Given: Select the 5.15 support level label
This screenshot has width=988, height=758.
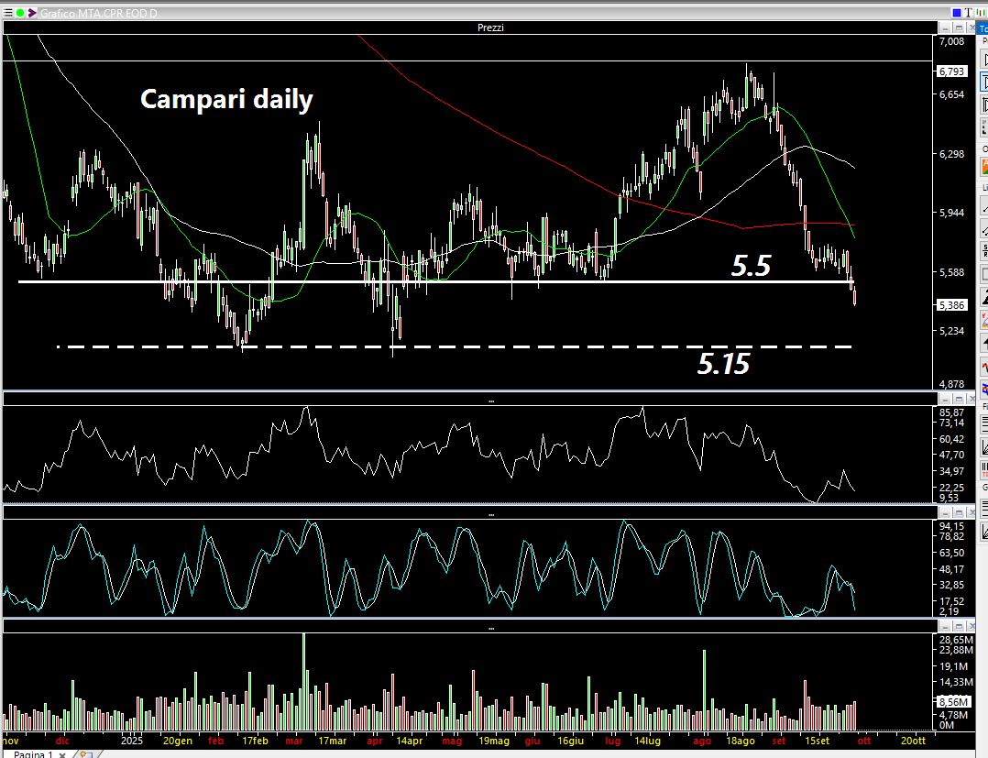Looking at the screenshot, I should [x=723, y=364].
